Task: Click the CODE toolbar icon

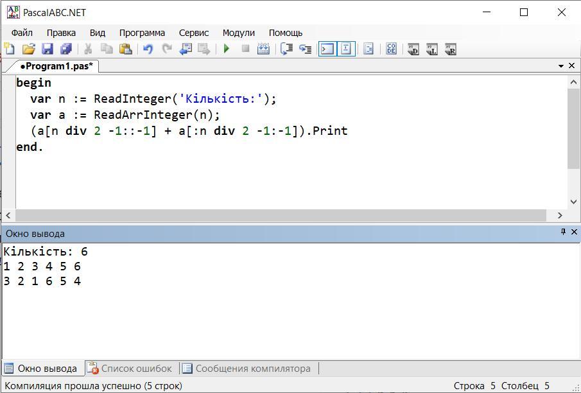Action: coord(391,49)
